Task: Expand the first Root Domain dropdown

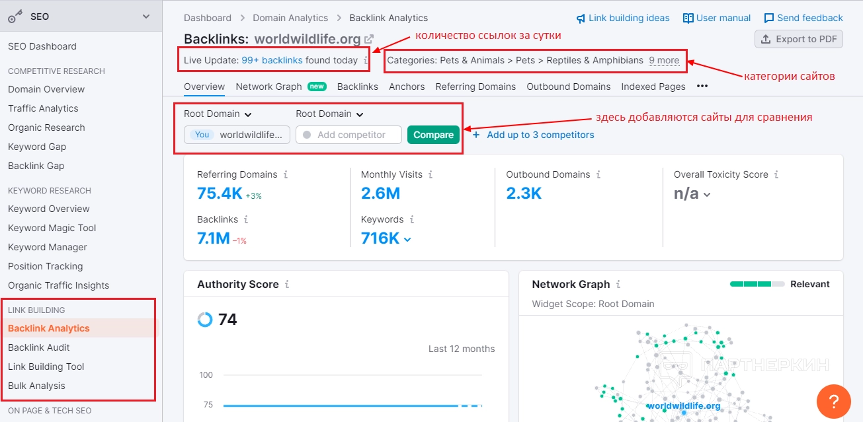Action: pyautogui.click(x=218, y=114)
